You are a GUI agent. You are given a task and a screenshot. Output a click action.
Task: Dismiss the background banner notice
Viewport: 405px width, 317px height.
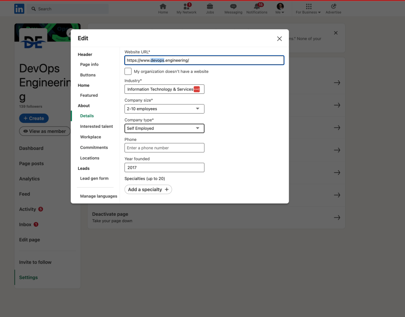(335, 33)
